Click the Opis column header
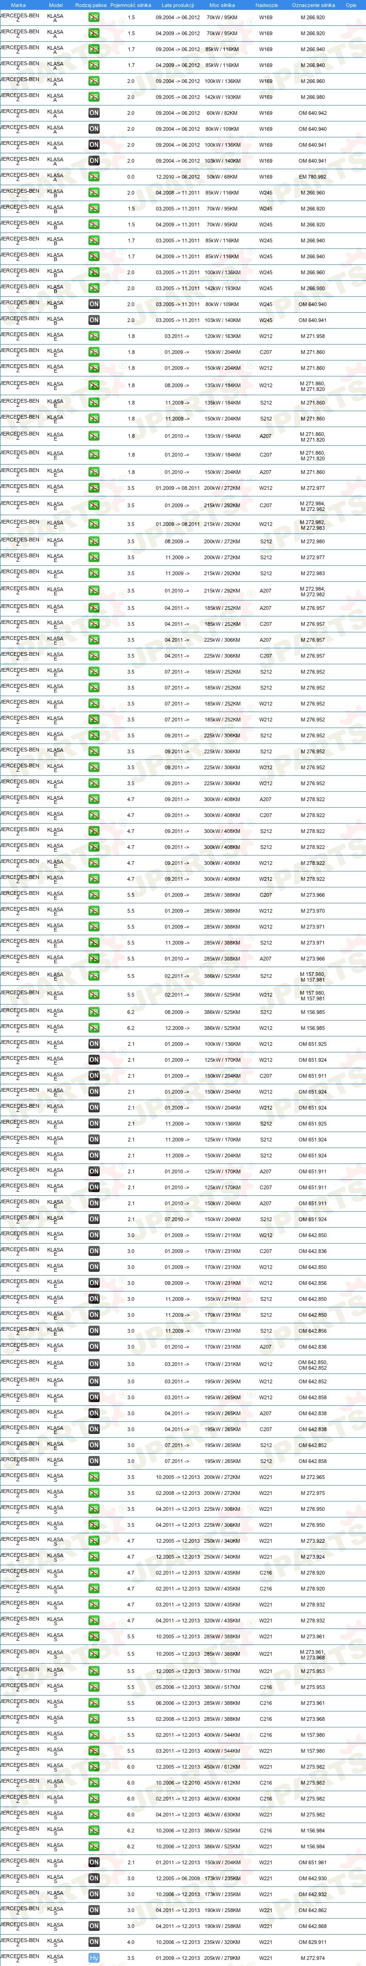The height and width of the screenshot is (1966, 366). [x=351, y=5]
